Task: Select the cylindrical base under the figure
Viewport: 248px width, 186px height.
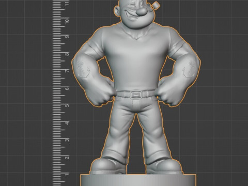Action: click(x=138, y=180)
